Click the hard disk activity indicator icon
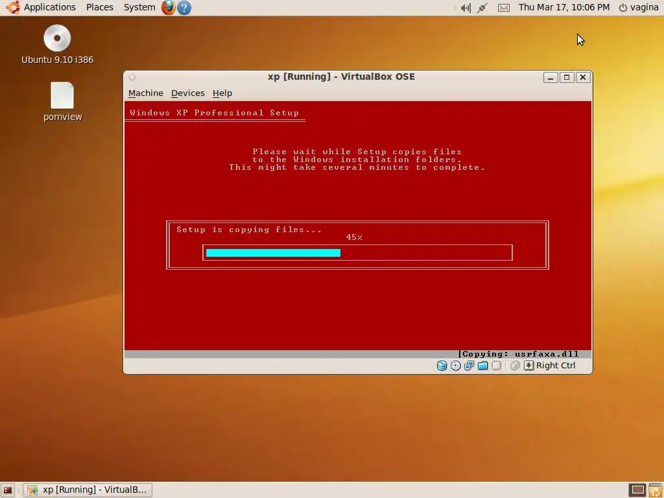The height and width of the screenshot is (498, 664). [x=442, y=366]
